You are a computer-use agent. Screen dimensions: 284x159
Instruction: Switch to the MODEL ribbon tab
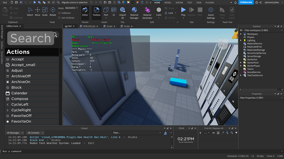(168, 2)
